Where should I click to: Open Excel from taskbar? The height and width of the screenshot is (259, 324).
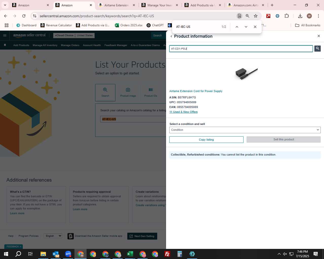[x=130, y=254]
